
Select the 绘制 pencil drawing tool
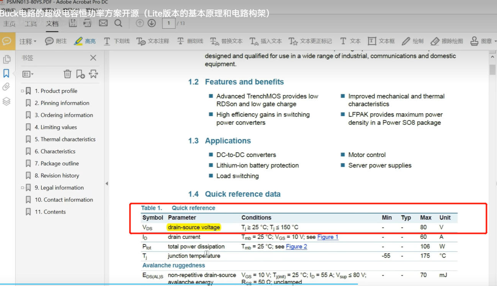point(412,41)
